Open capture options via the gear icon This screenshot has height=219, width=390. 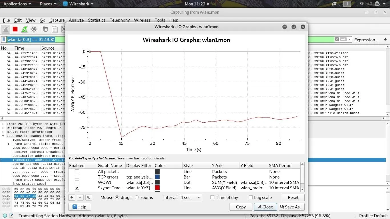[34, 29]
